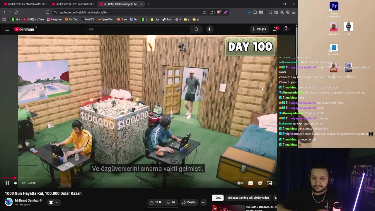Expand subscription options chevron next to bell

[x=57, y=202]
